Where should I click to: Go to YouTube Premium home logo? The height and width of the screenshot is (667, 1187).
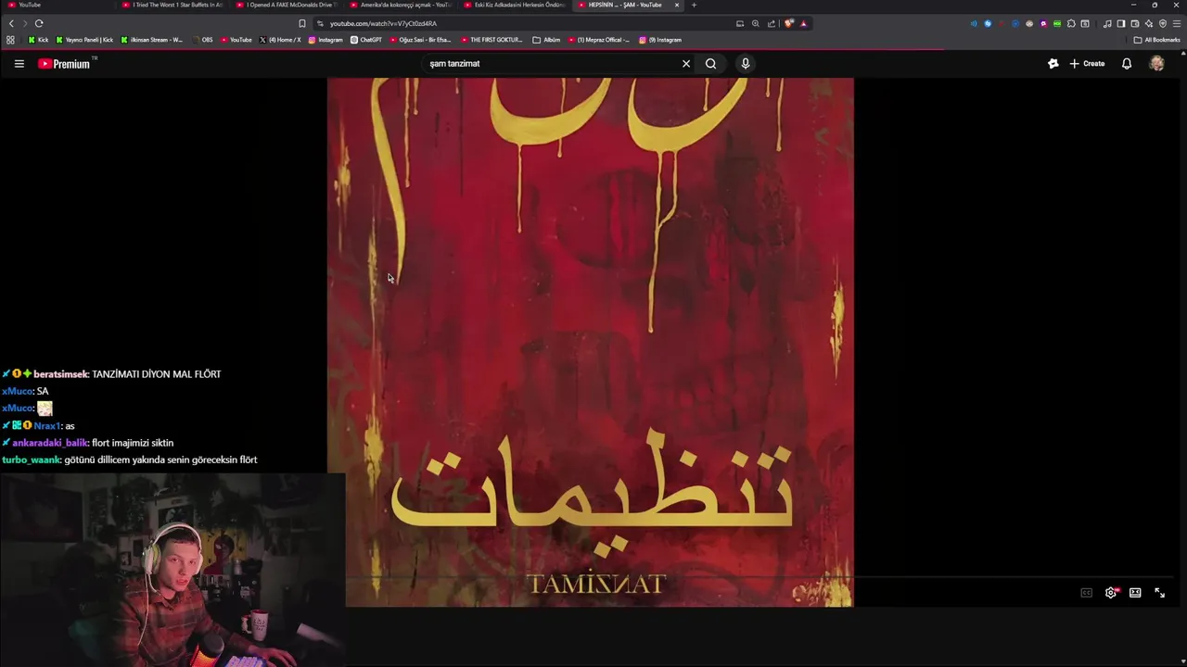pyautogui.click(x=64, y=64)
